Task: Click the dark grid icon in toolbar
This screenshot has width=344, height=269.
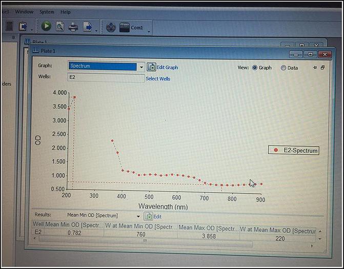Action: [x=9, y=26]
